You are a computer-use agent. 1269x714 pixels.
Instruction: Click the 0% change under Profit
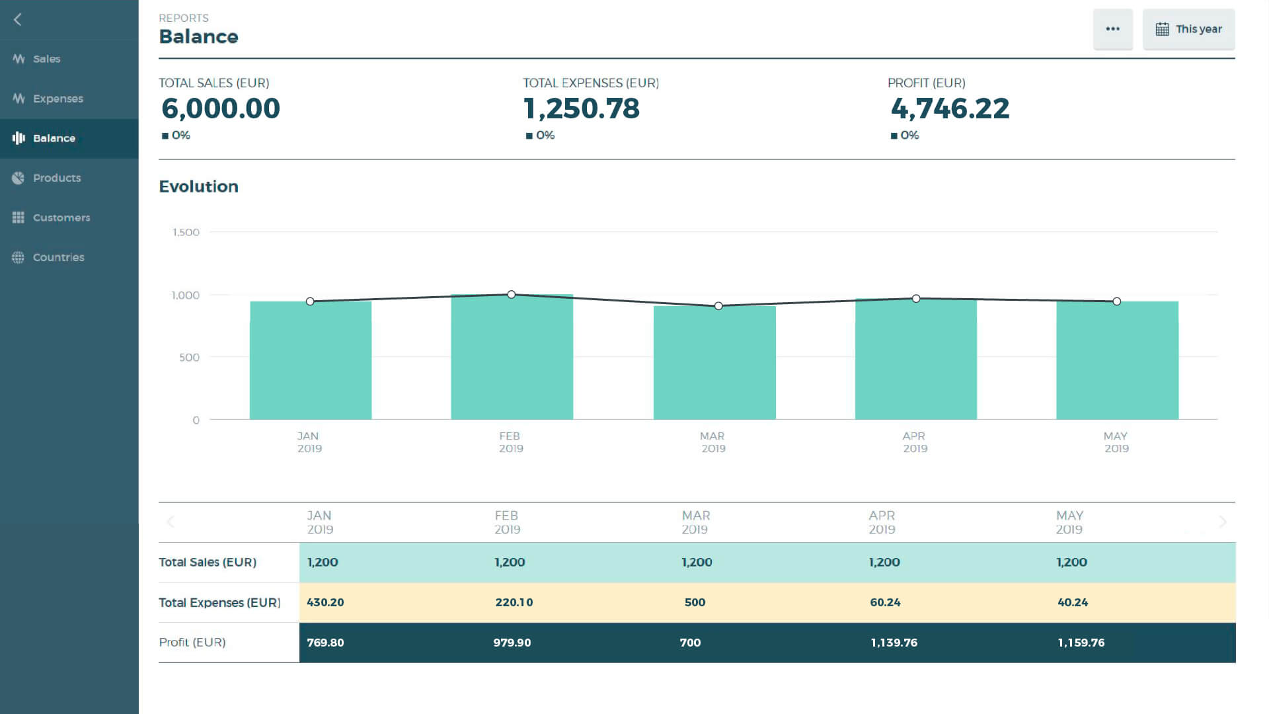point(905,135)
